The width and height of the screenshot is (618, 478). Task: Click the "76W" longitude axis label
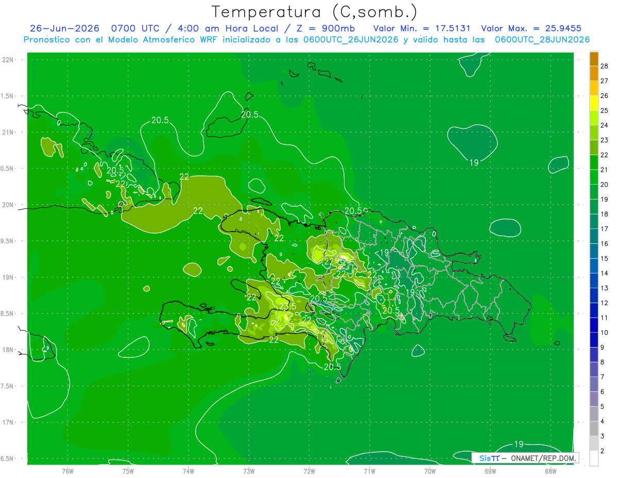(x=67, y=471)
